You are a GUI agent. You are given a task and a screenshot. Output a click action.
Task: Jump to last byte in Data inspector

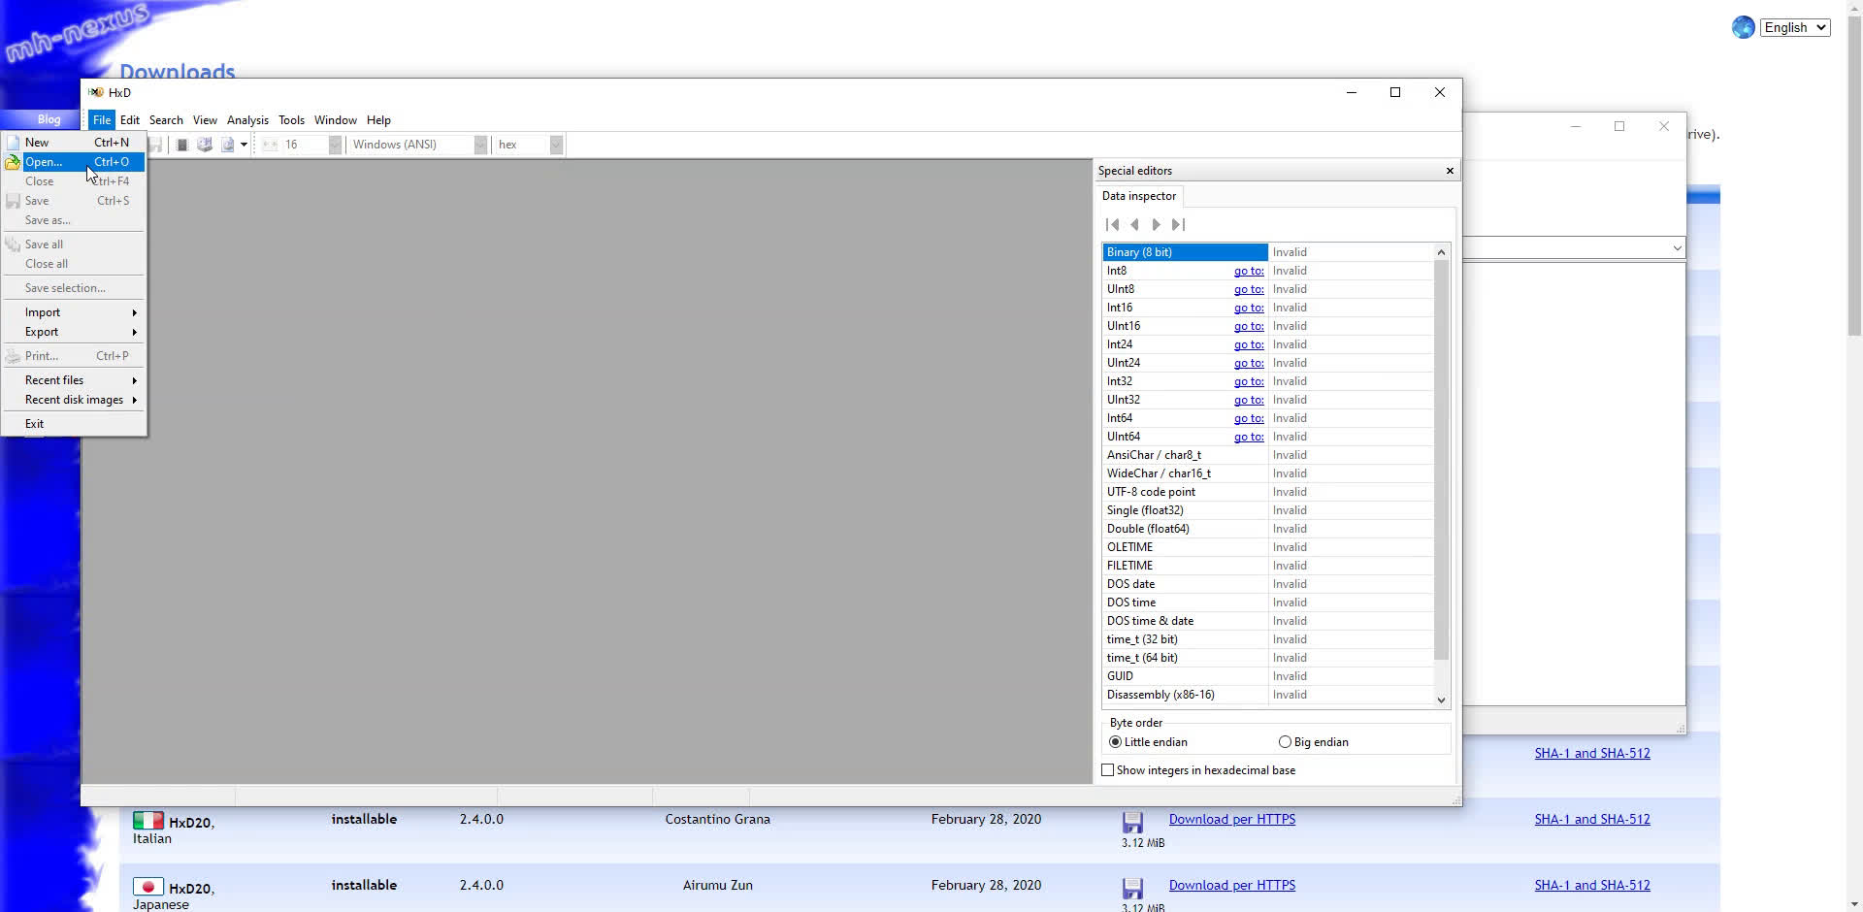point(1178,225)
